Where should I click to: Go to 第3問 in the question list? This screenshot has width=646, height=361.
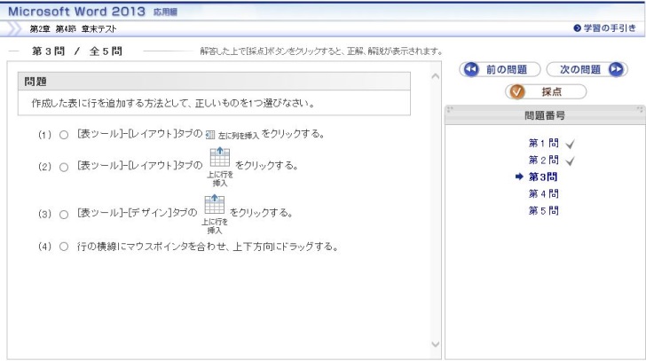[x=543, y=177]
